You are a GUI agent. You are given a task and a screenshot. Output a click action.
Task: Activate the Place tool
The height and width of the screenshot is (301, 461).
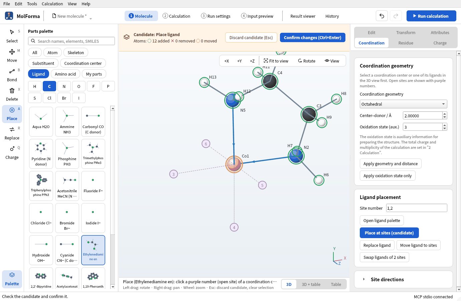click(x=12, y=114)
